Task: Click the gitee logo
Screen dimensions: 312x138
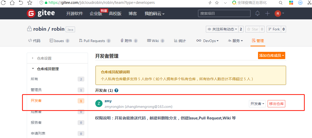Action: (41, 13)
